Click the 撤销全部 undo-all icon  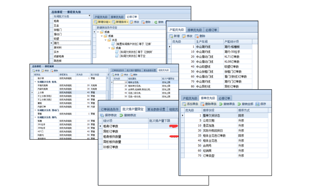tap(239, 104)
